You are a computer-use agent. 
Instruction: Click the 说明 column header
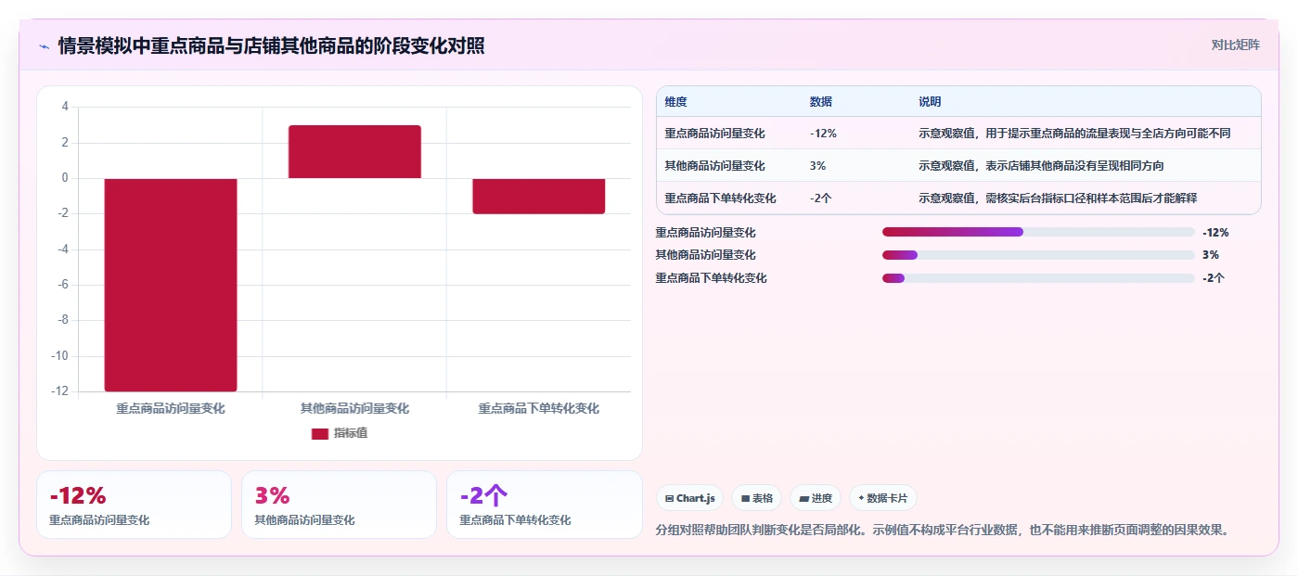point(930,102)
